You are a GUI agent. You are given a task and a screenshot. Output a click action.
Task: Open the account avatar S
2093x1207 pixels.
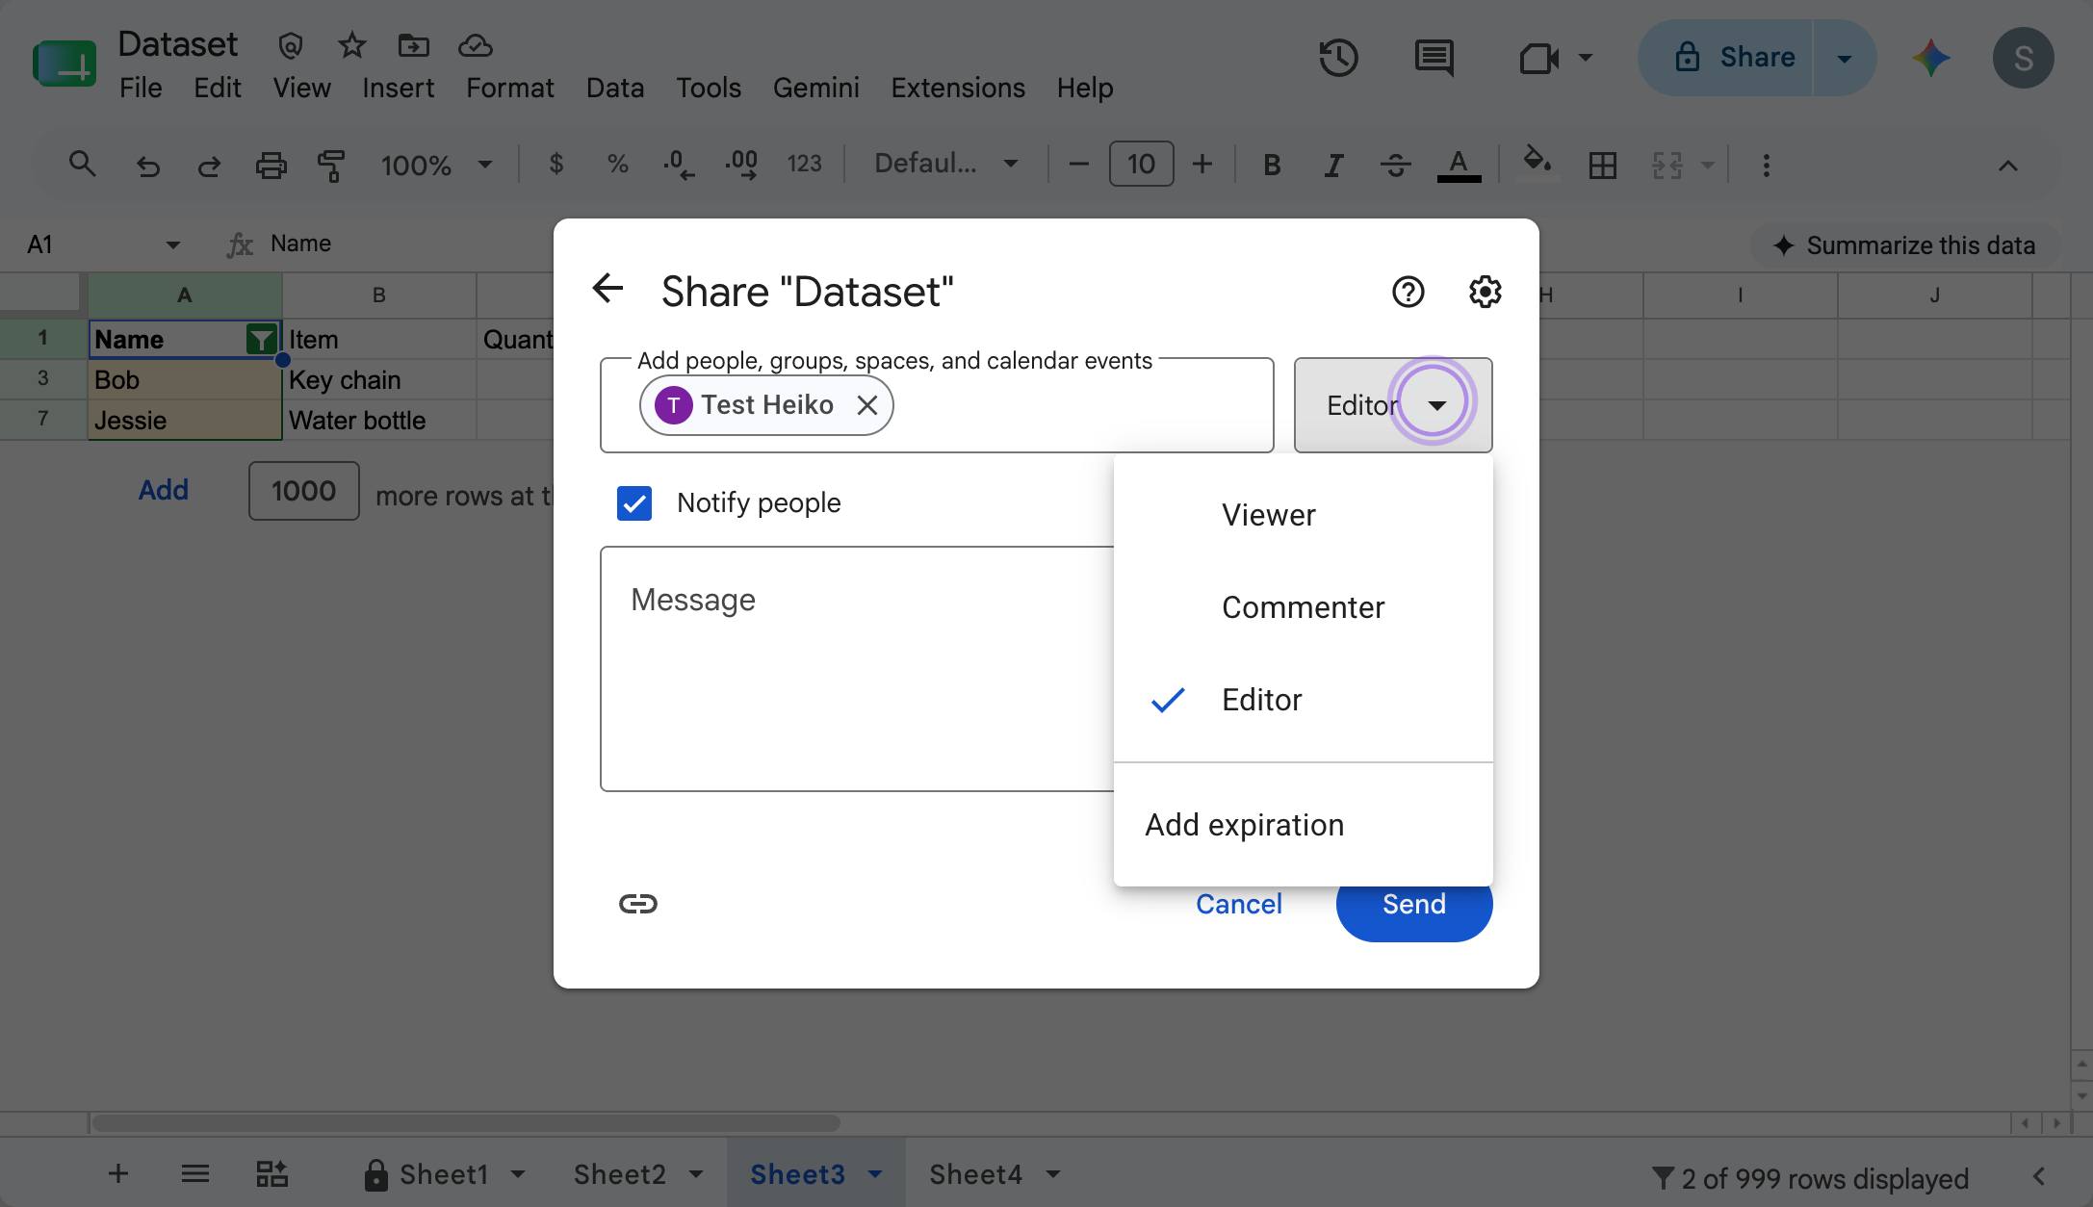pos(2023,58)
